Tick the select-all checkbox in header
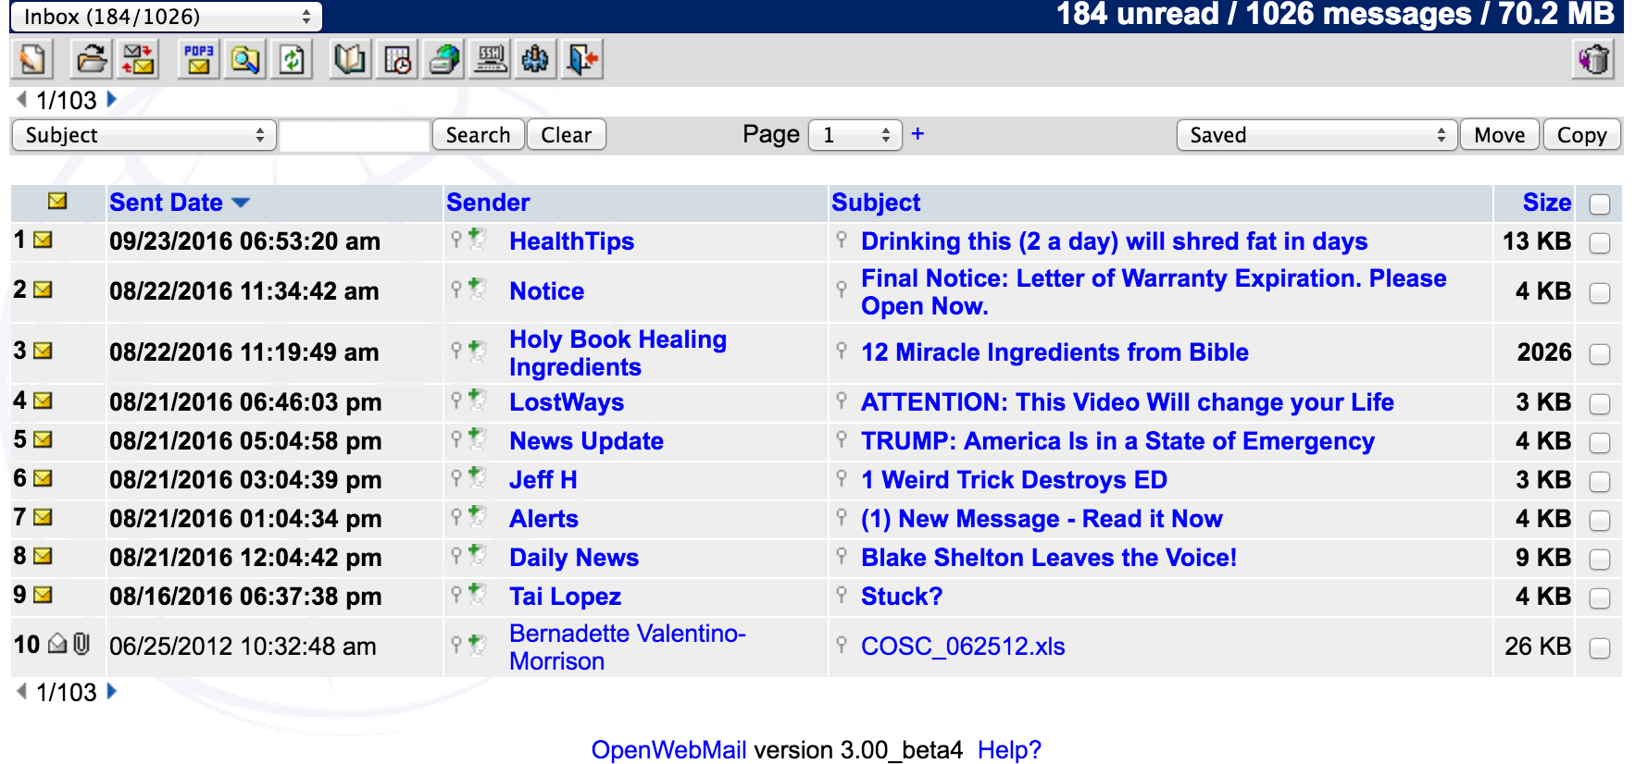Image resolution: width=1635 pixels, height=764 pixels. [1599, 204]
